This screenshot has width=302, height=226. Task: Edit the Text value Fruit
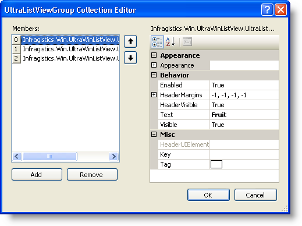(244, 115)
